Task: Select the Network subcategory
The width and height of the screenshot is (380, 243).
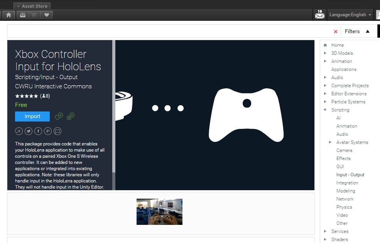Action: click(345, 199)
